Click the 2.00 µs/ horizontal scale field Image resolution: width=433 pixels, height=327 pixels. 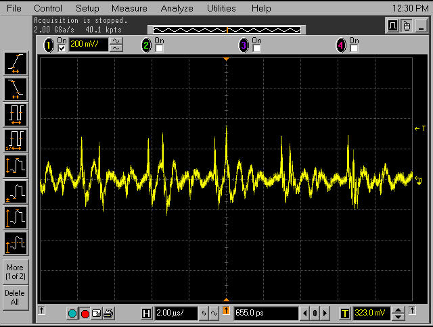coord(175,313)
